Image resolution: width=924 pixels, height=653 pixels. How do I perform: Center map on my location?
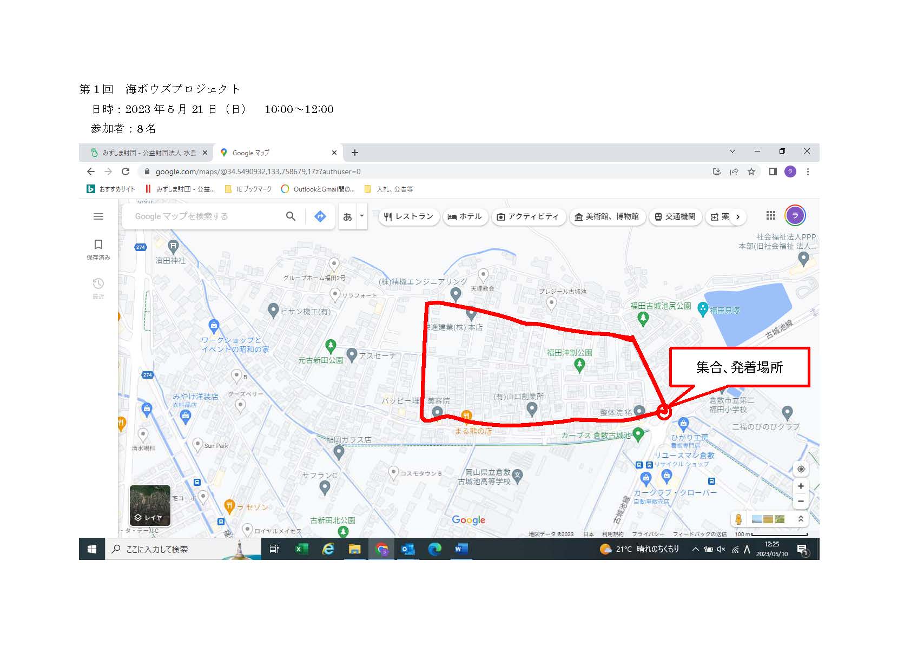pos(801,469)
